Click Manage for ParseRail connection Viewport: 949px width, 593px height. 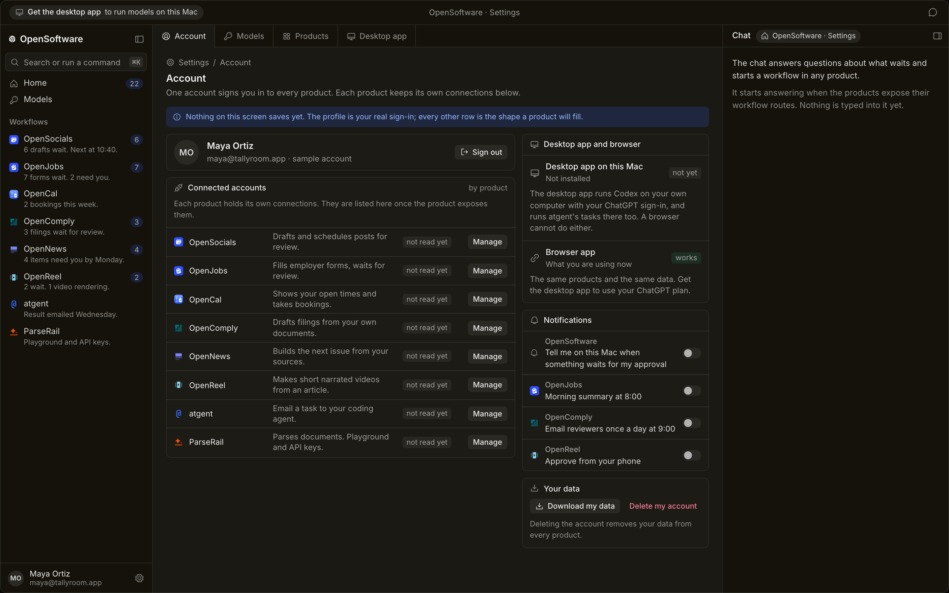(x=487, y=442)
